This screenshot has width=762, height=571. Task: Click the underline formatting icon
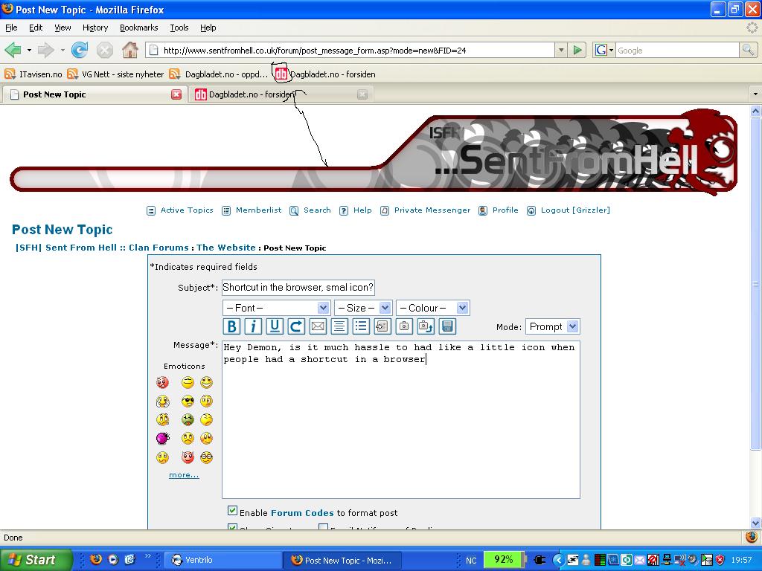[275, 326]
